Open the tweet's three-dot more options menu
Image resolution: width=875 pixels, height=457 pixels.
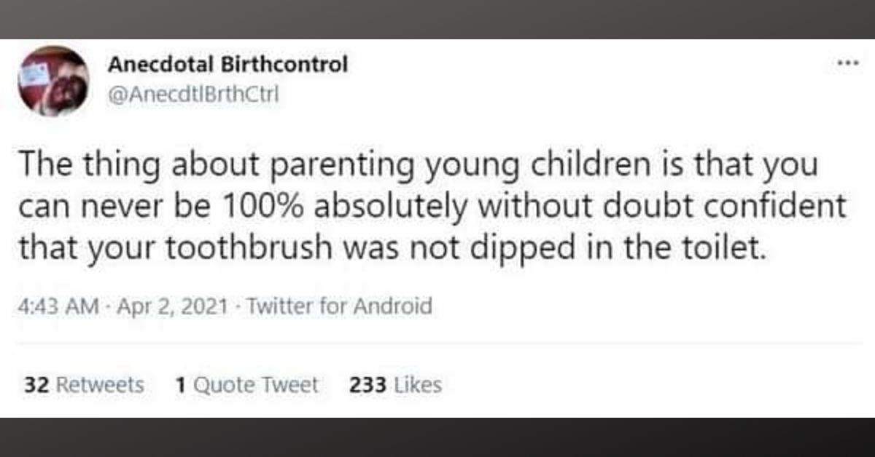pyautogui.click(x=846, y=63)
